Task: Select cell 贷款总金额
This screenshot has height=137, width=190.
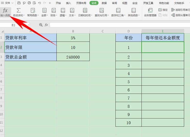Action: 31,57
